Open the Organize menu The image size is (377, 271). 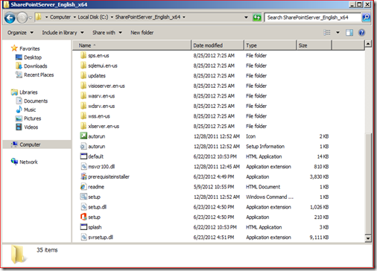pos(20,33)
